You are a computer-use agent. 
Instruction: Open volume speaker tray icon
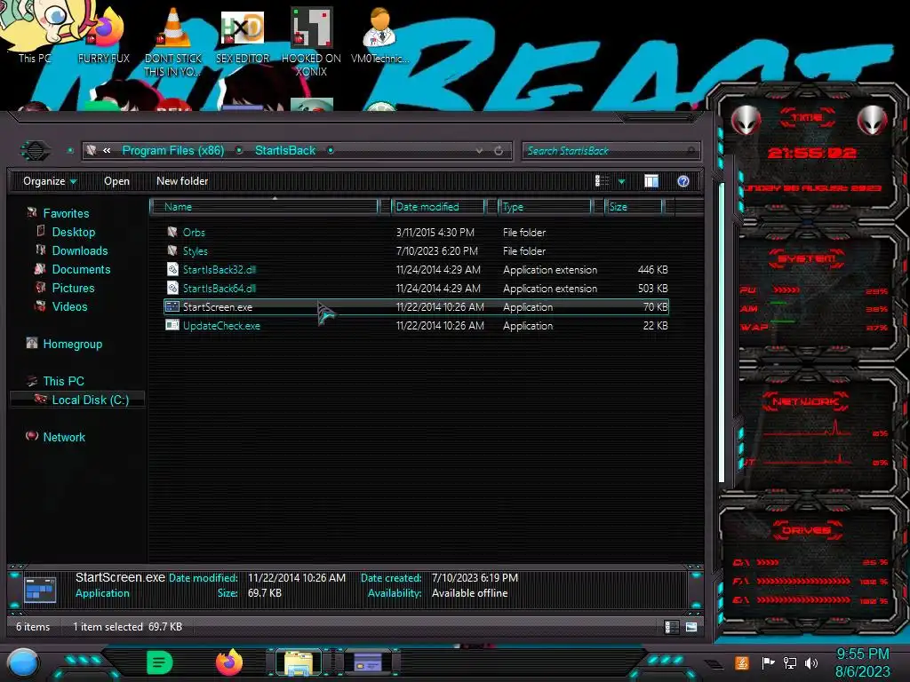[x=811, y=662]
